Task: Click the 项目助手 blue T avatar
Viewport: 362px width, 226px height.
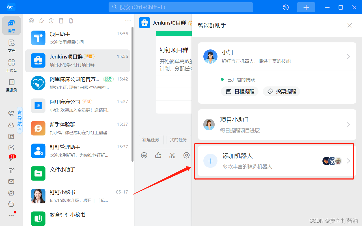Action: click(38, 38)
